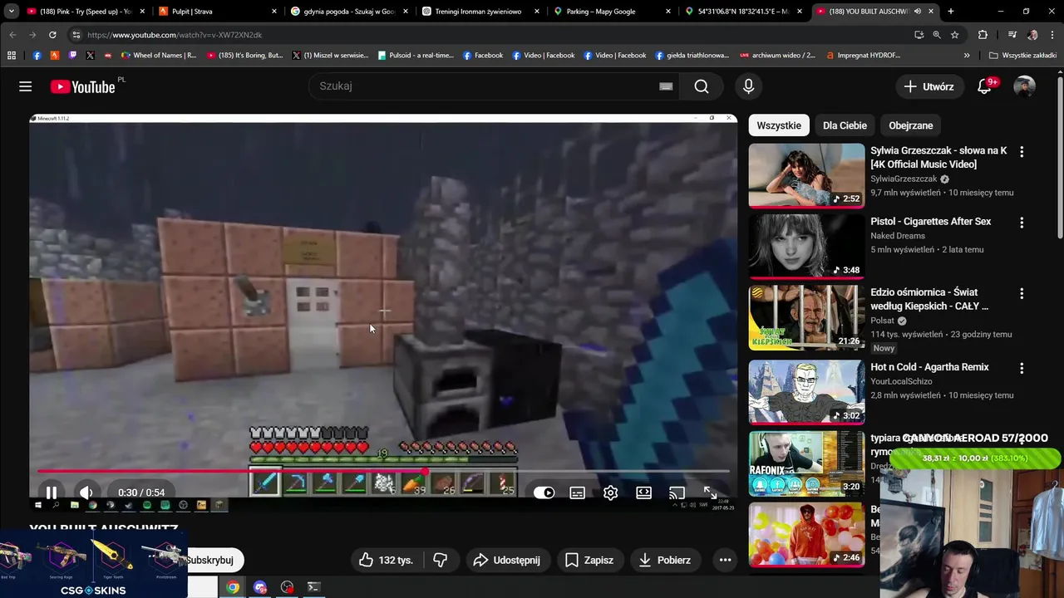The image size is (1064, 598).
Task: Navigate back in browser
Action: [x=12, y=35]
